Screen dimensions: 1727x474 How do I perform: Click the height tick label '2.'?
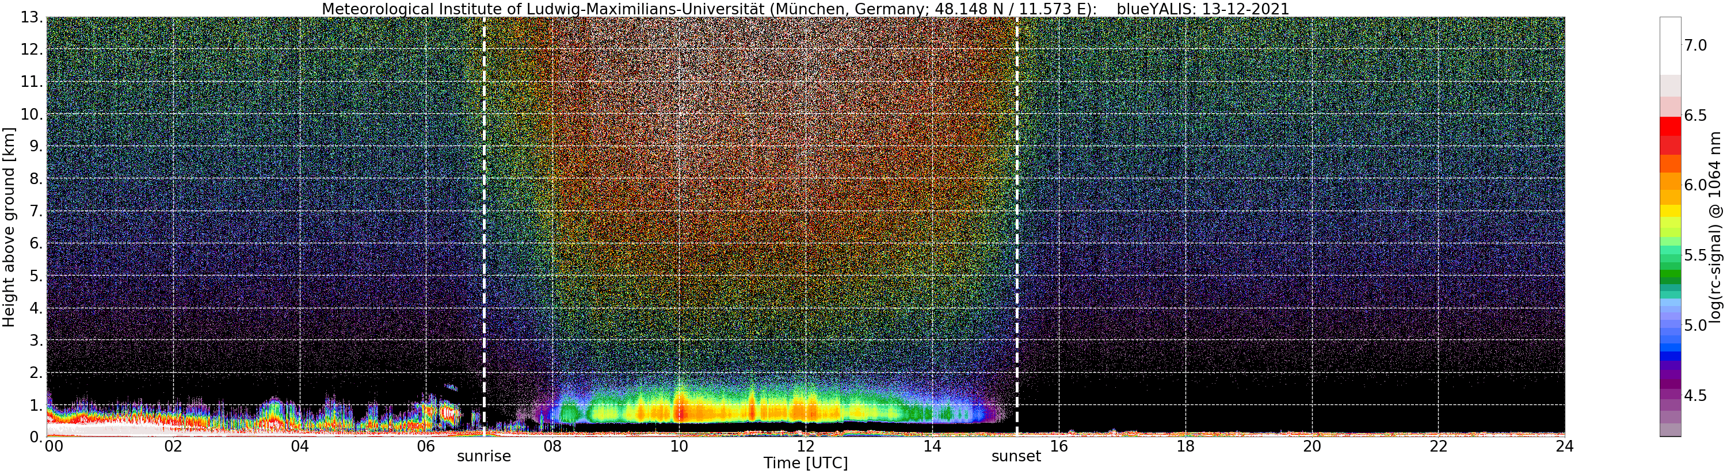pos(36,372)
